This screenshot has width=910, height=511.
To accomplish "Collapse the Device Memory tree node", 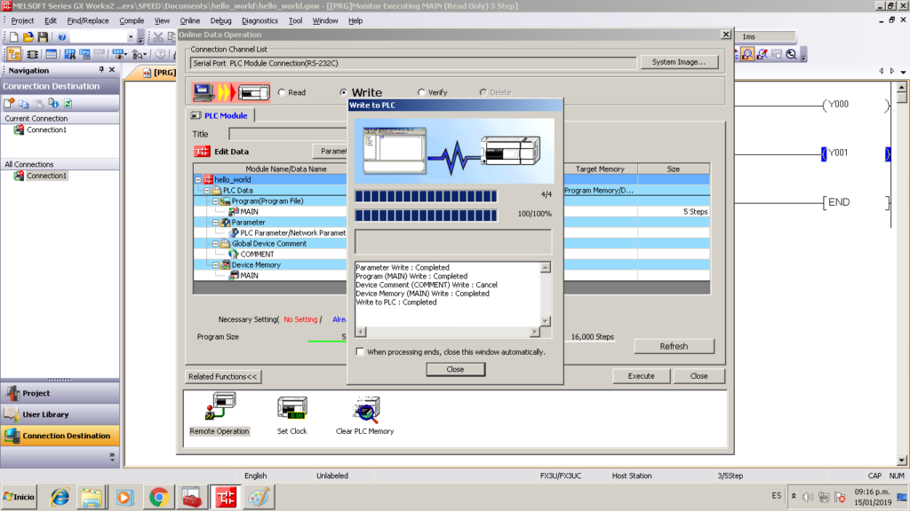I will tap(215, 264).
